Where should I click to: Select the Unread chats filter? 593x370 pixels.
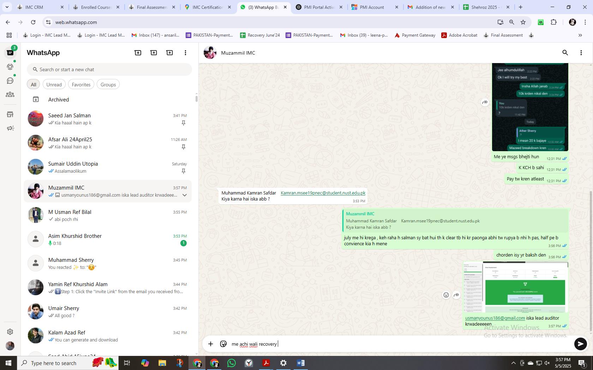point(54,85)
